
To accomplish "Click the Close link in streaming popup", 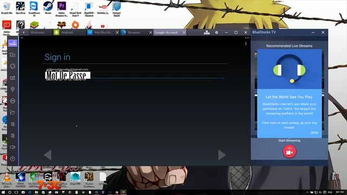I will tap(314, 132).
